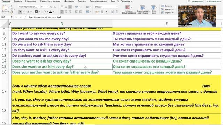
Task: Switch to the Вставка tab
Action: click(17, 1)
